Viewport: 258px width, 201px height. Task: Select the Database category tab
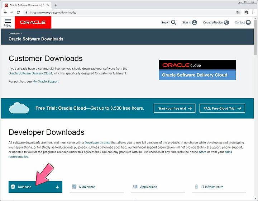tap(35, 187)
